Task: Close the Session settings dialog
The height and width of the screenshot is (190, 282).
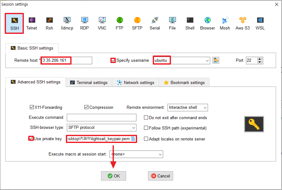Action: coord(277,4)
